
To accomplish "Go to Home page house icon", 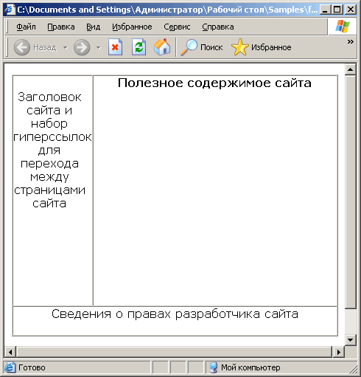I will pyautogui.click(x=162, y=46).
